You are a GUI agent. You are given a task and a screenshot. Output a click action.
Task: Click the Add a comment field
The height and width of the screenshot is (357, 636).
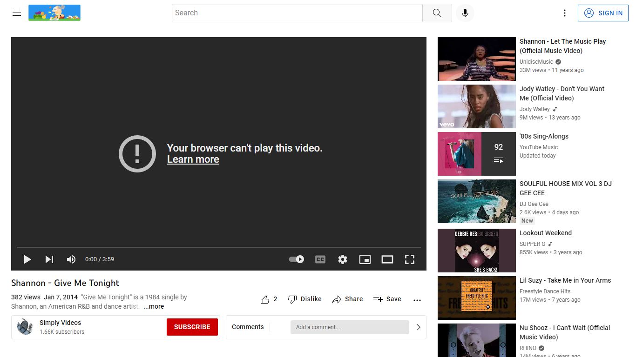[350, 327]
